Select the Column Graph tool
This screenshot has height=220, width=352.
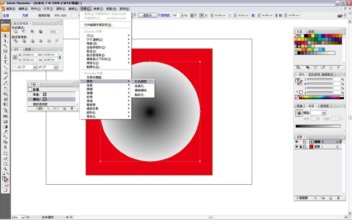[x=5, y=116]
